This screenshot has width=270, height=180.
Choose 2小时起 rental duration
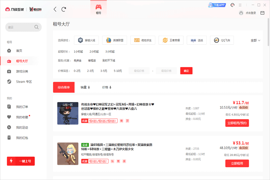pos(94,52)
